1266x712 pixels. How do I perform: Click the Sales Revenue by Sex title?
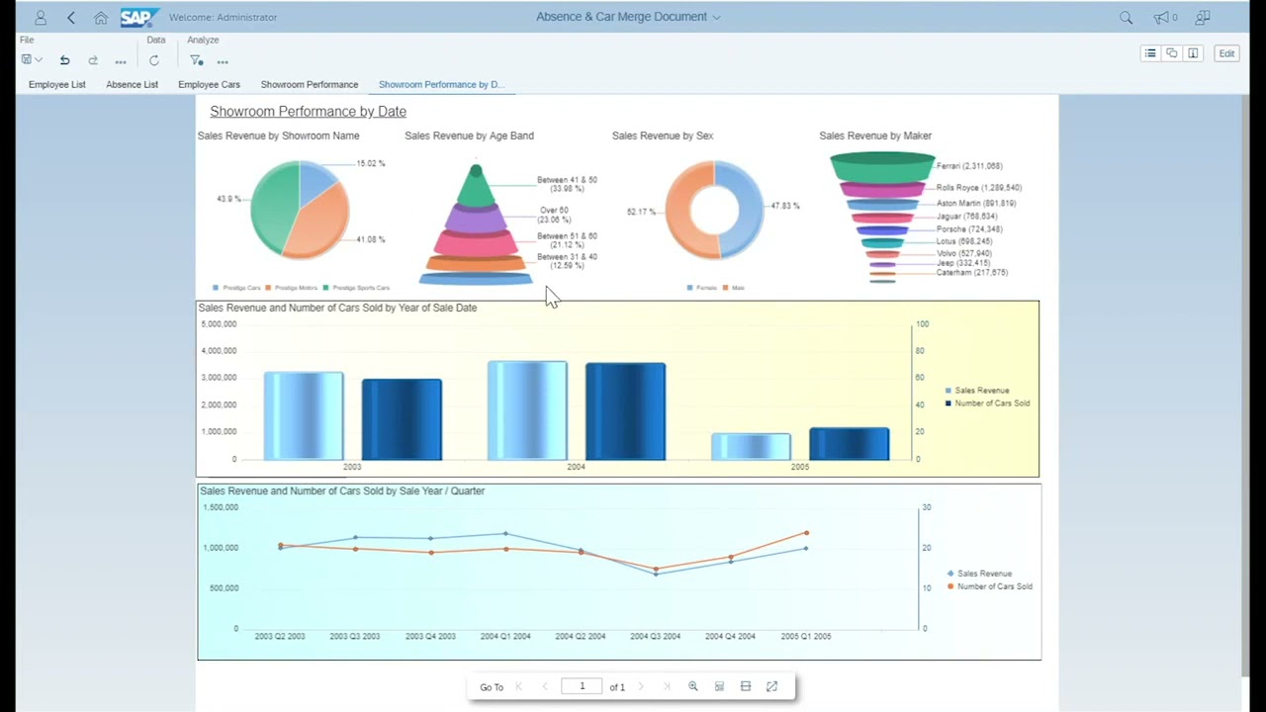coord(663,135)
